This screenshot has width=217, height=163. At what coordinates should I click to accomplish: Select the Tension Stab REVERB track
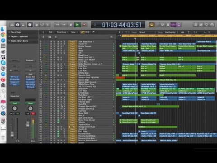[x=88, y=77]
